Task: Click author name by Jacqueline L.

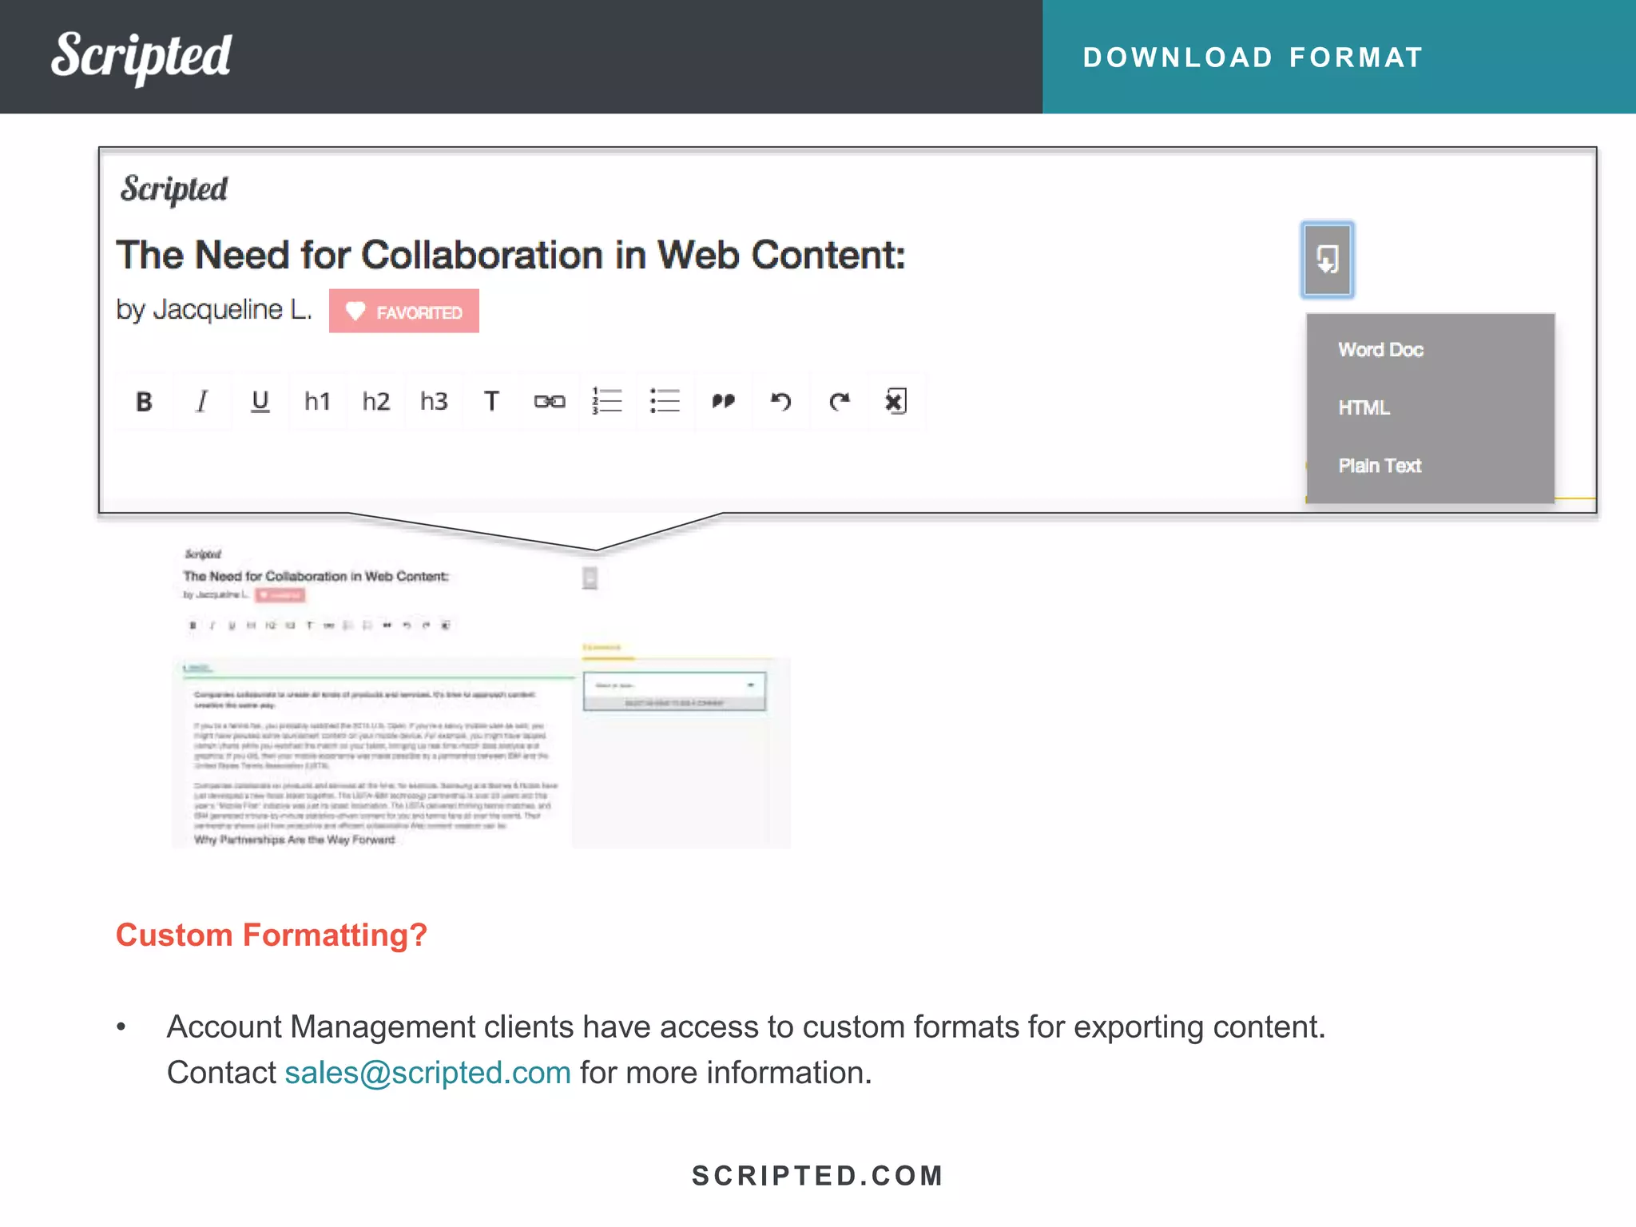Action: tap(214, 310)
